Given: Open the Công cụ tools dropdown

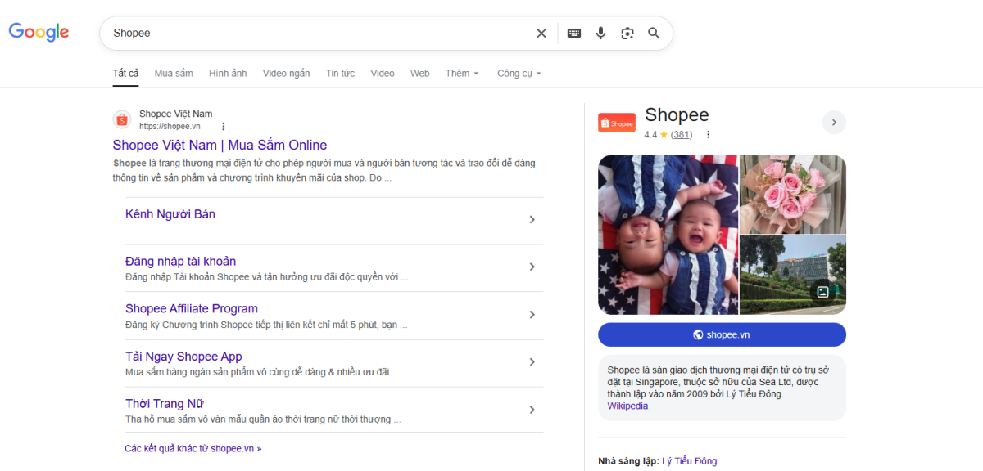Looking at the screenshot, I should 519,74.
